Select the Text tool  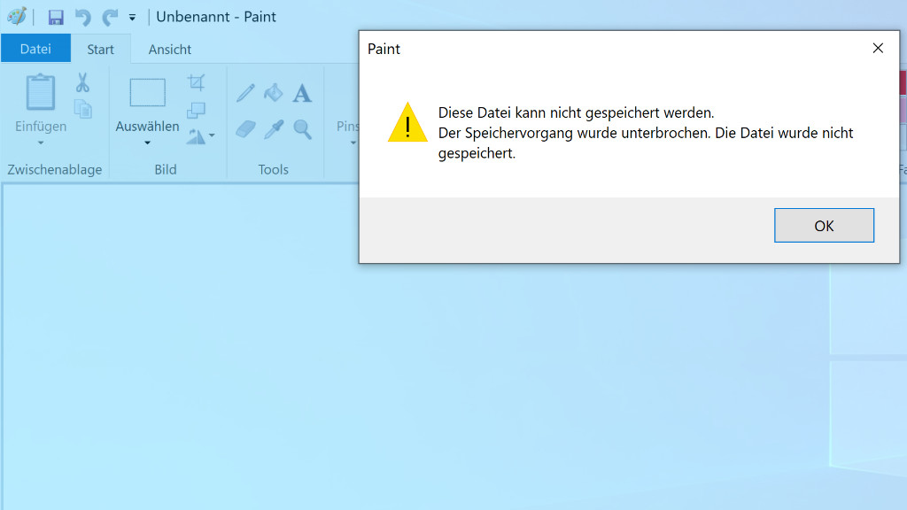pos(302,93)
